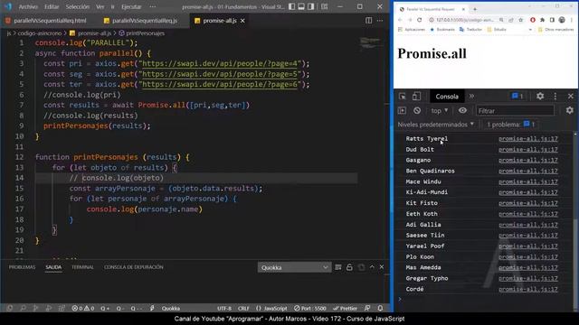Select the Consola DevTools tab
Image resolution: width=579 pixels, height=325 pixels.
447,97
